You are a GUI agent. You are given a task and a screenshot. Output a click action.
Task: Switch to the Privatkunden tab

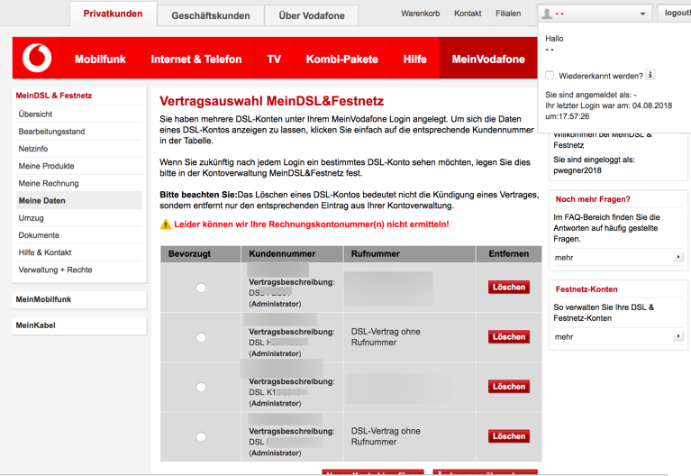113,14
